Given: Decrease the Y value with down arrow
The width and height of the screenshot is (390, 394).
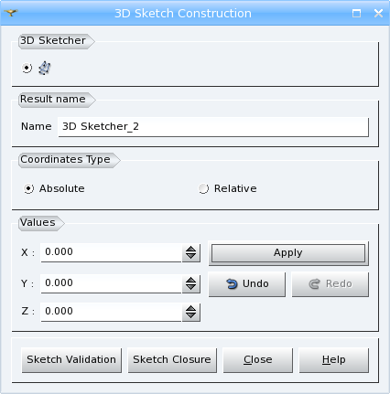Looking at the screenshot, I should click(x=191, y=287).
